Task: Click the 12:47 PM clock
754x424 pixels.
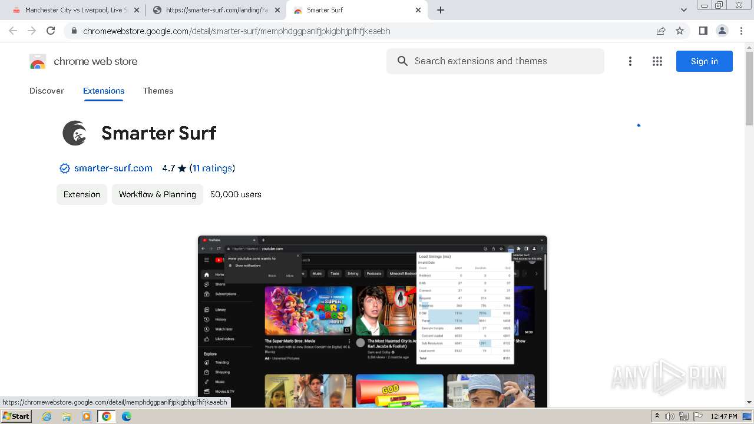Action: point(724,416)
